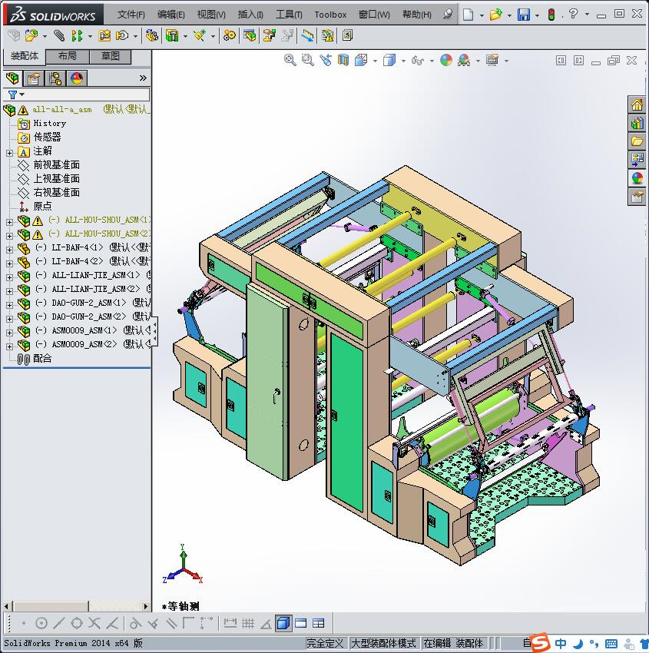The width and height of the screenshot is (649, 653).
Task: Open the Display Style cube dropdown arrow
Action: (403, 61)
